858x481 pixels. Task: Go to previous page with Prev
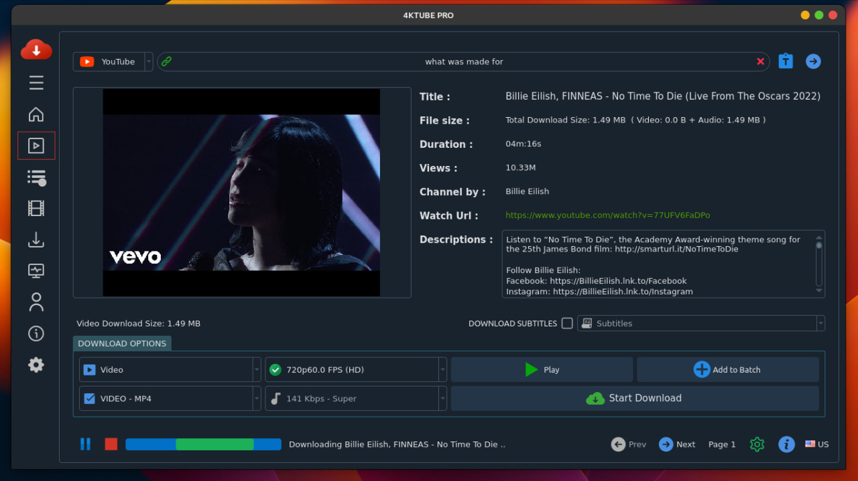pos(629,444)
